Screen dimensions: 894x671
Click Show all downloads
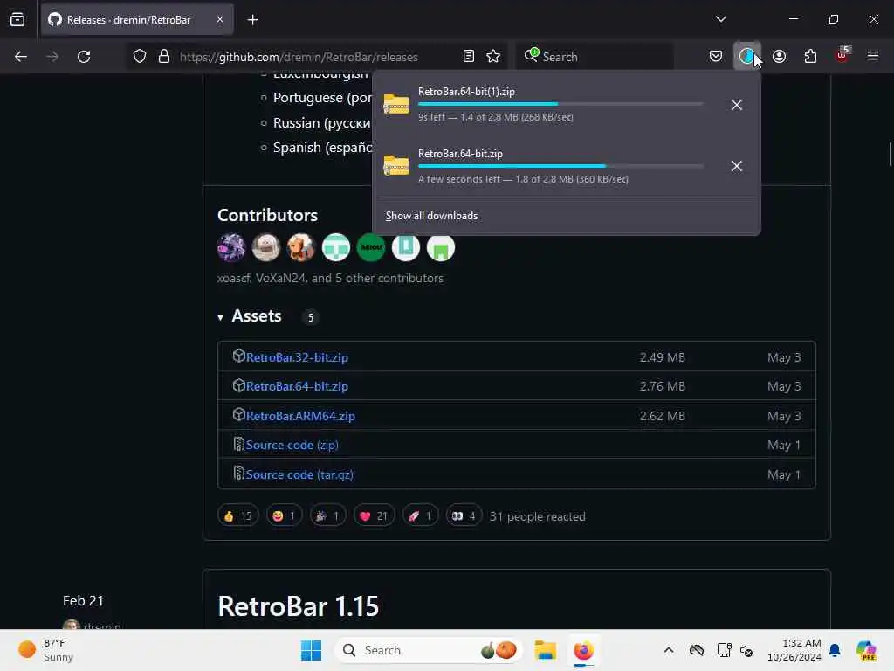(x=431, y=216)
